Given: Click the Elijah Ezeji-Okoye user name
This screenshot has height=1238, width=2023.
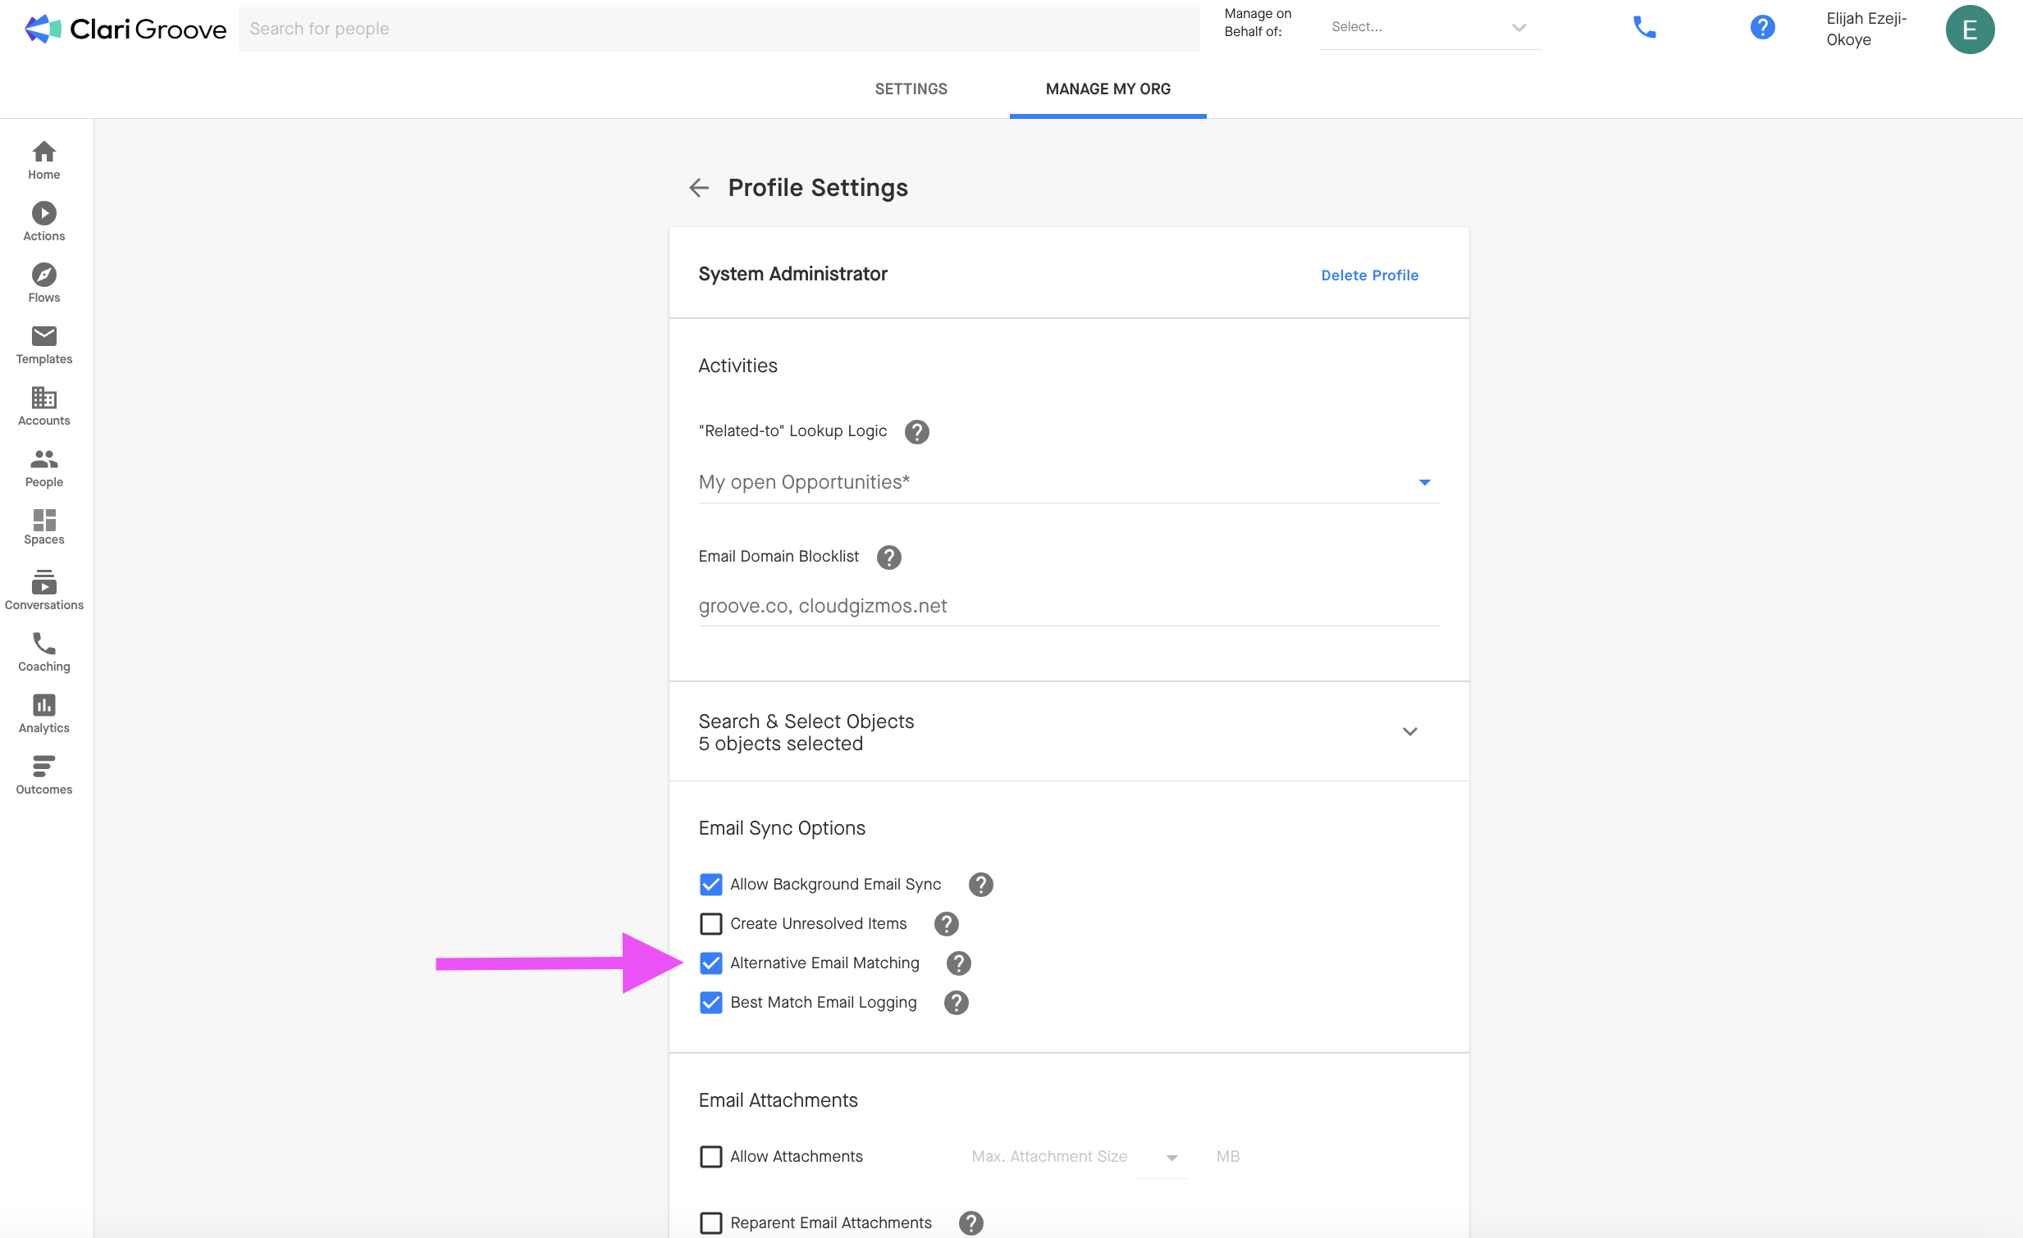Looking at the screenshot, I should coord(1866,30).
